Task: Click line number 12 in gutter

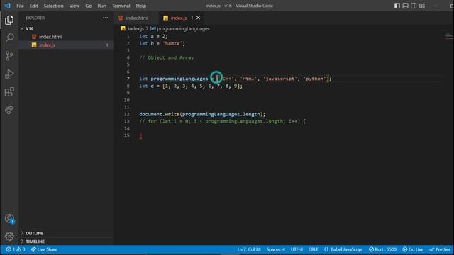Action: (126, 114)
